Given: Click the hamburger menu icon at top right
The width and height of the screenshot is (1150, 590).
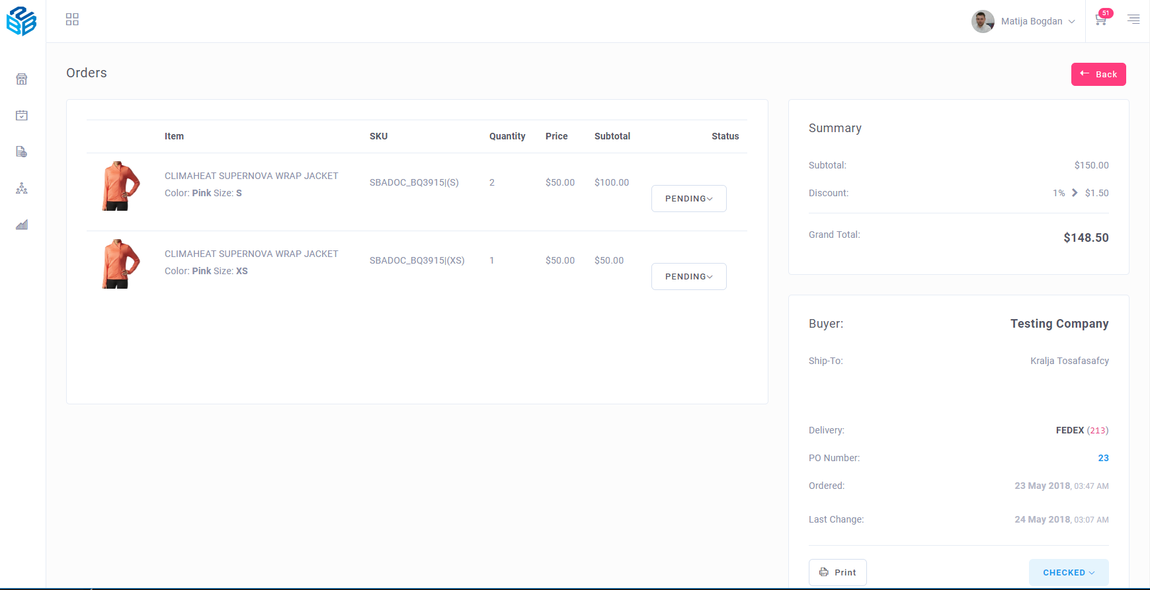Looking at the screenshot, I should click(x=1133, y=19).
